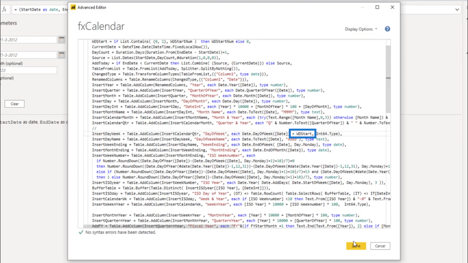Viewport: 468px width, 263px height.
Task: Open the help question mark icon
Action: tap(387, 29)
